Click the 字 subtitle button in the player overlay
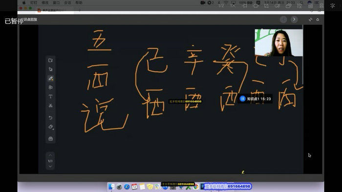Image resolution: width=342 pixels, height=192 pixels. (x=332, y=6)
